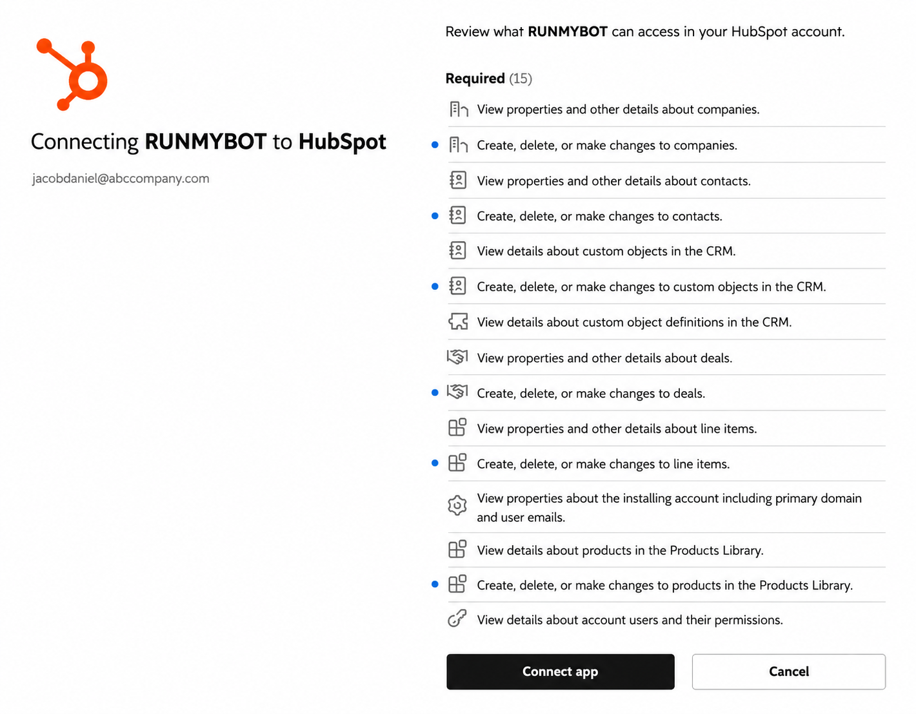916x714 pixels.
Task: Click the Required (15) heading
Action: [489, 79]
